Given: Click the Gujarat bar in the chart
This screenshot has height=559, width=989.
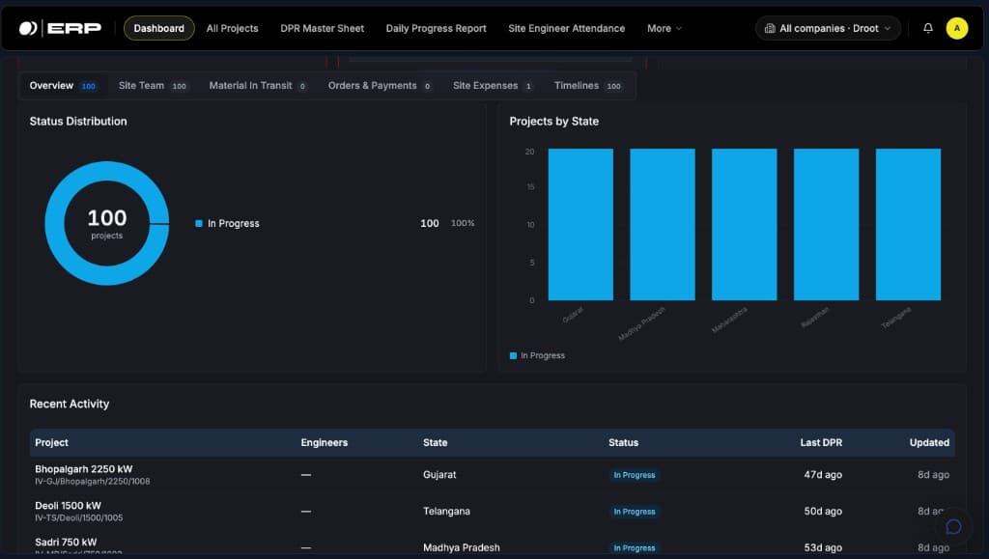Looking at the screenshot, I should 580,224.
